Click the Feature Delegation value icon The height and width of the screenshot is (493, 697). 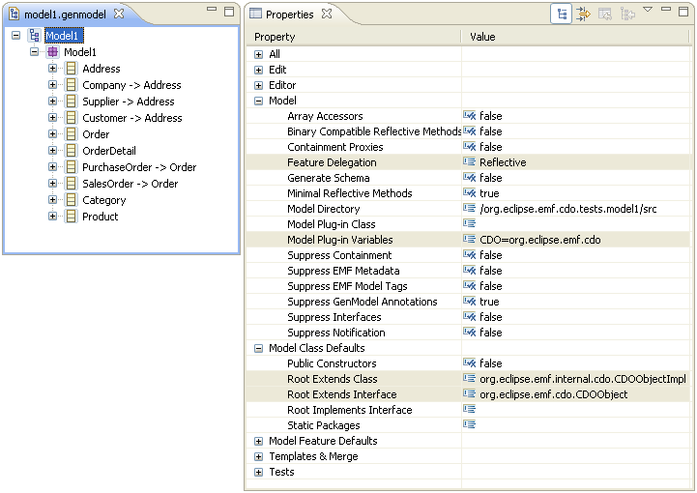click(470, 162)
